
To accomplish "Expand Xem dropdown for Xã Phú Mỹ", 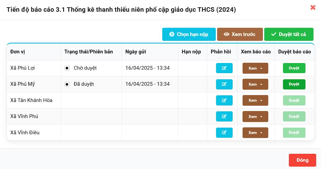I will (255, 84).
